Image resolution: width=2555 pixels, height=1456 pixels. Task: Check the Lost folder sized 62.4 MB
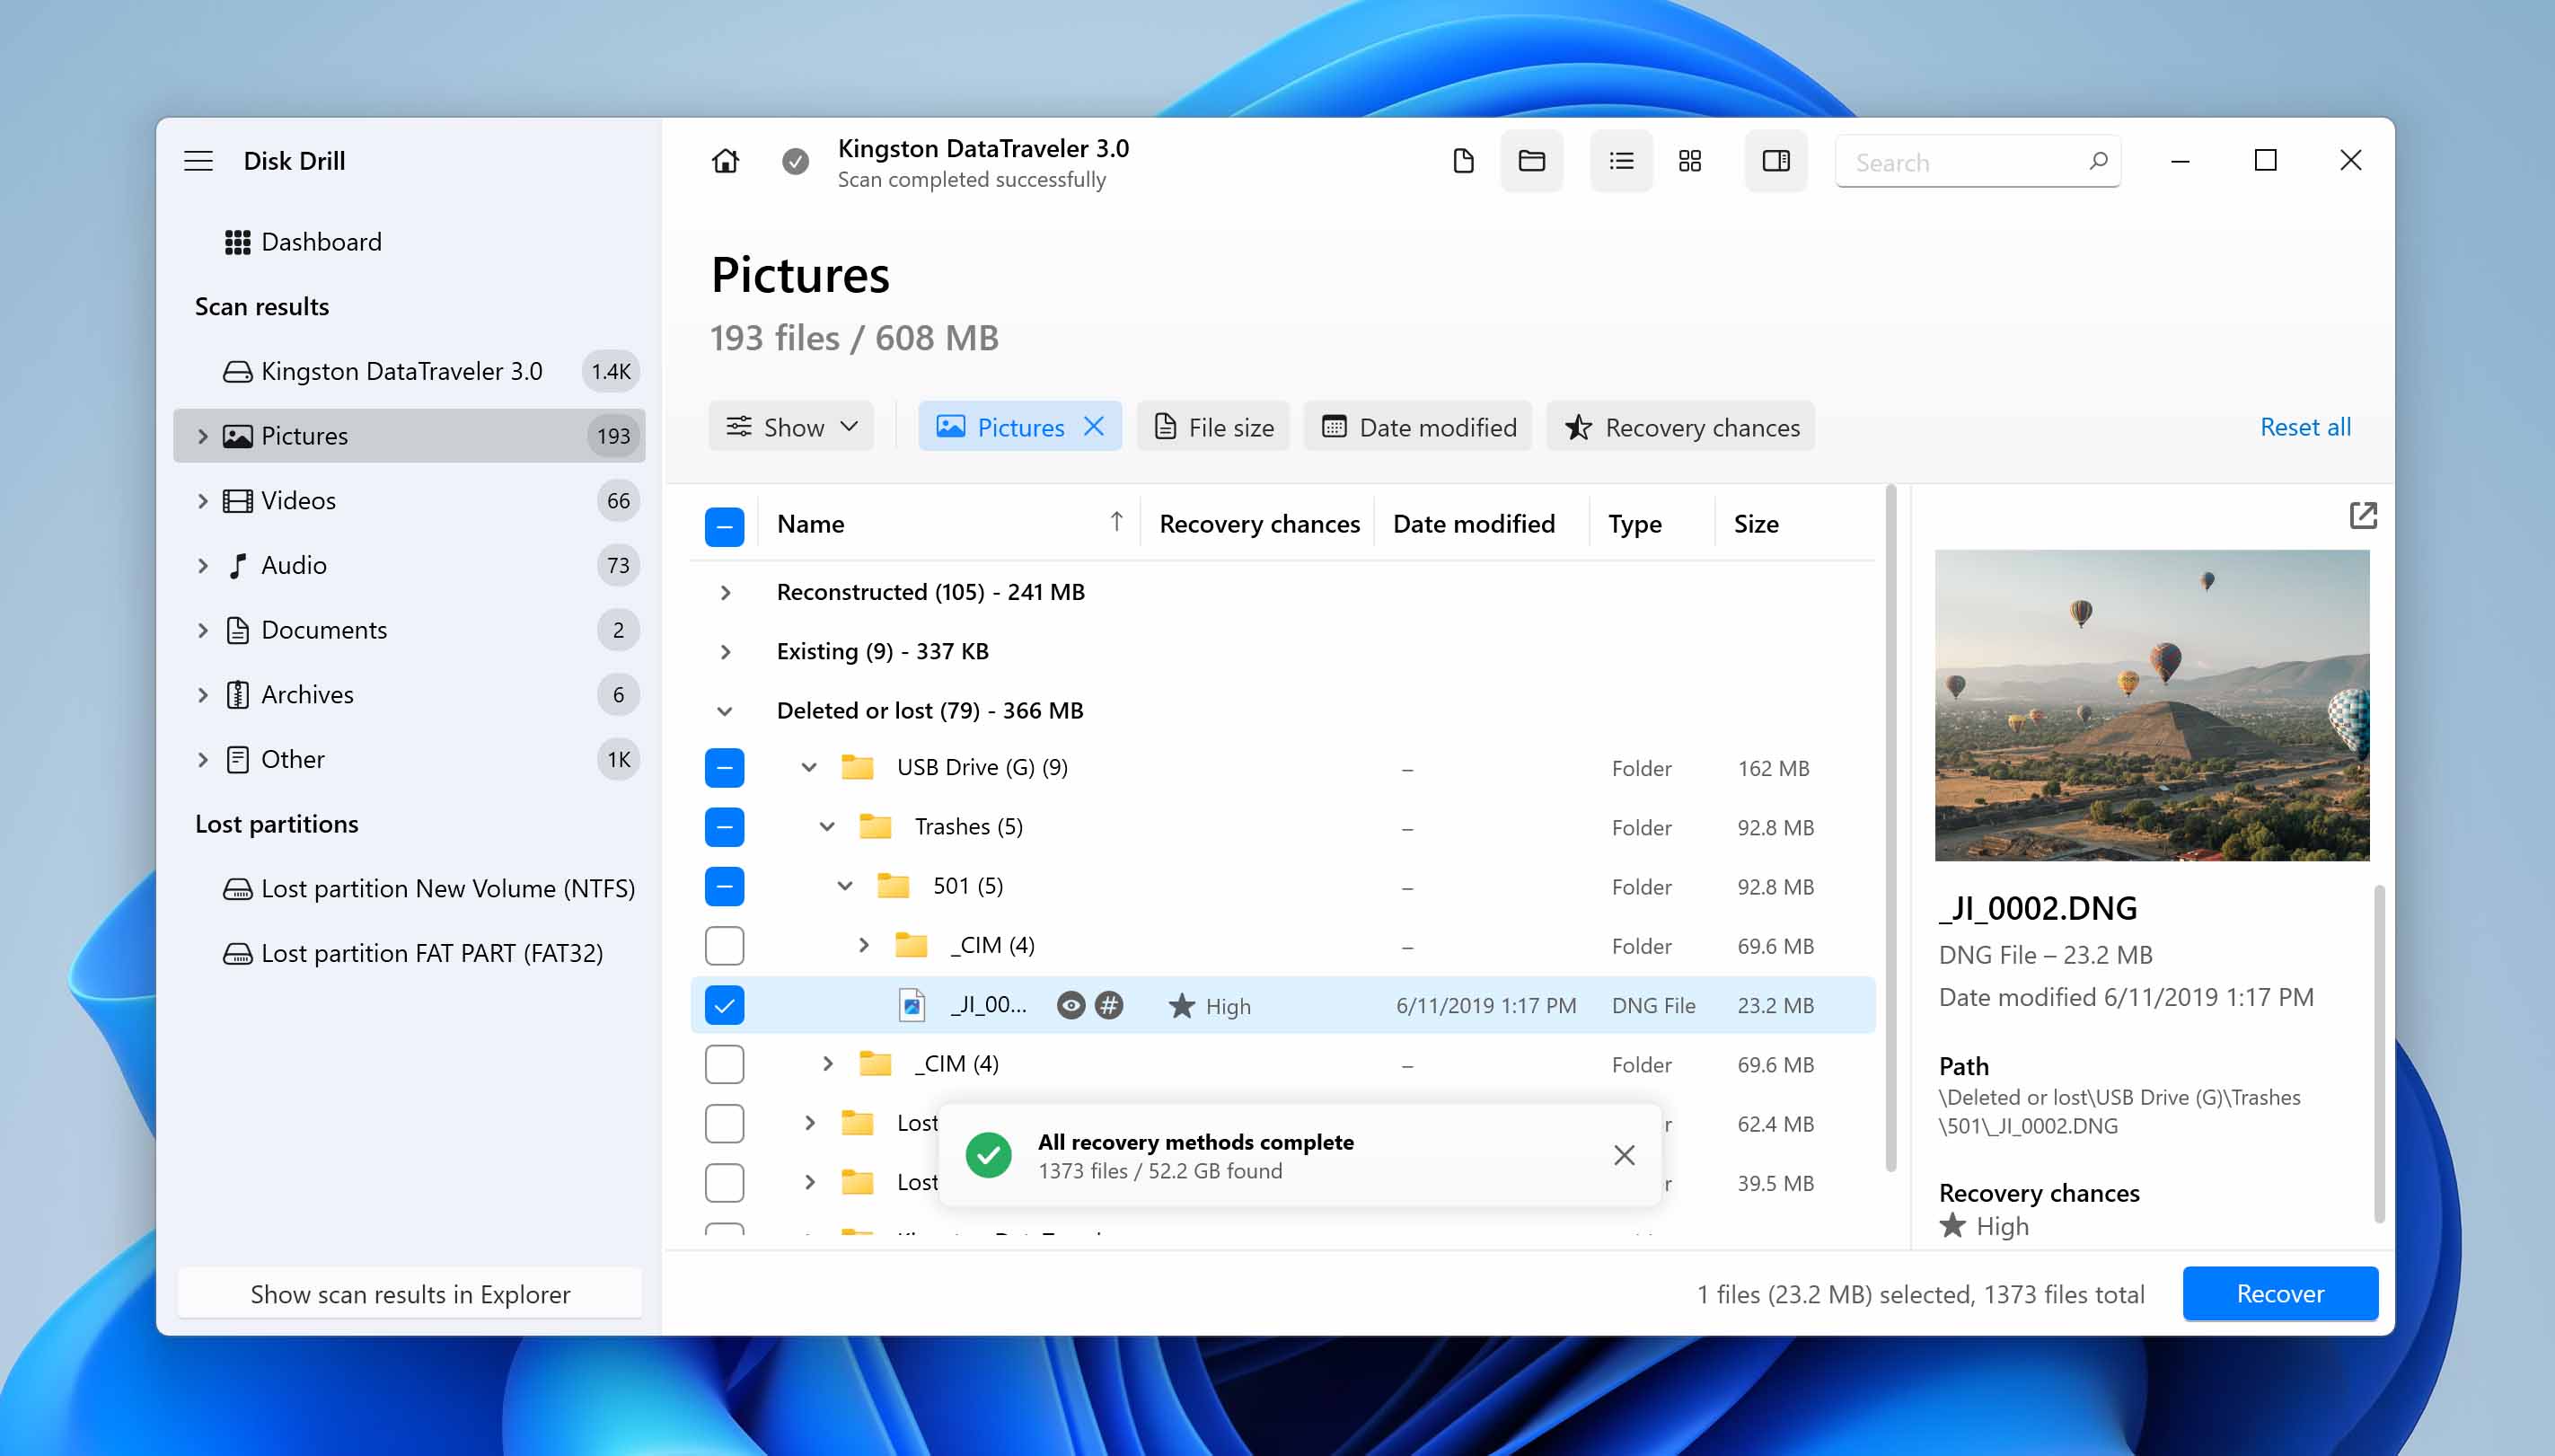(x=724, y=1124)
